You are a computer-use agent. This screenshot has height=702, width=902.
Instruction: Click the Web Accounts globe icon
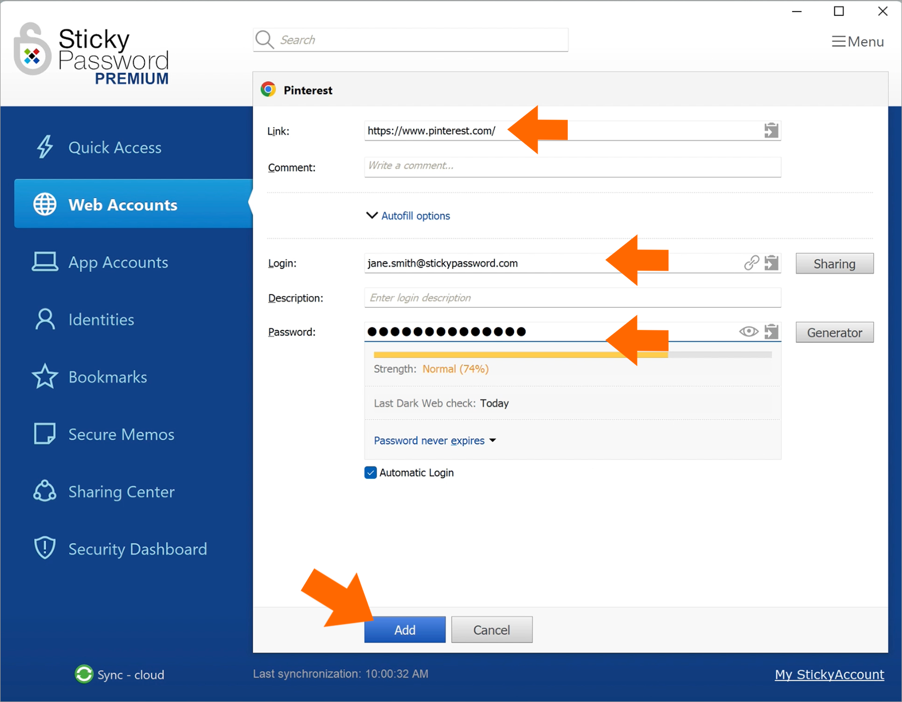click(x=45, y=204)
